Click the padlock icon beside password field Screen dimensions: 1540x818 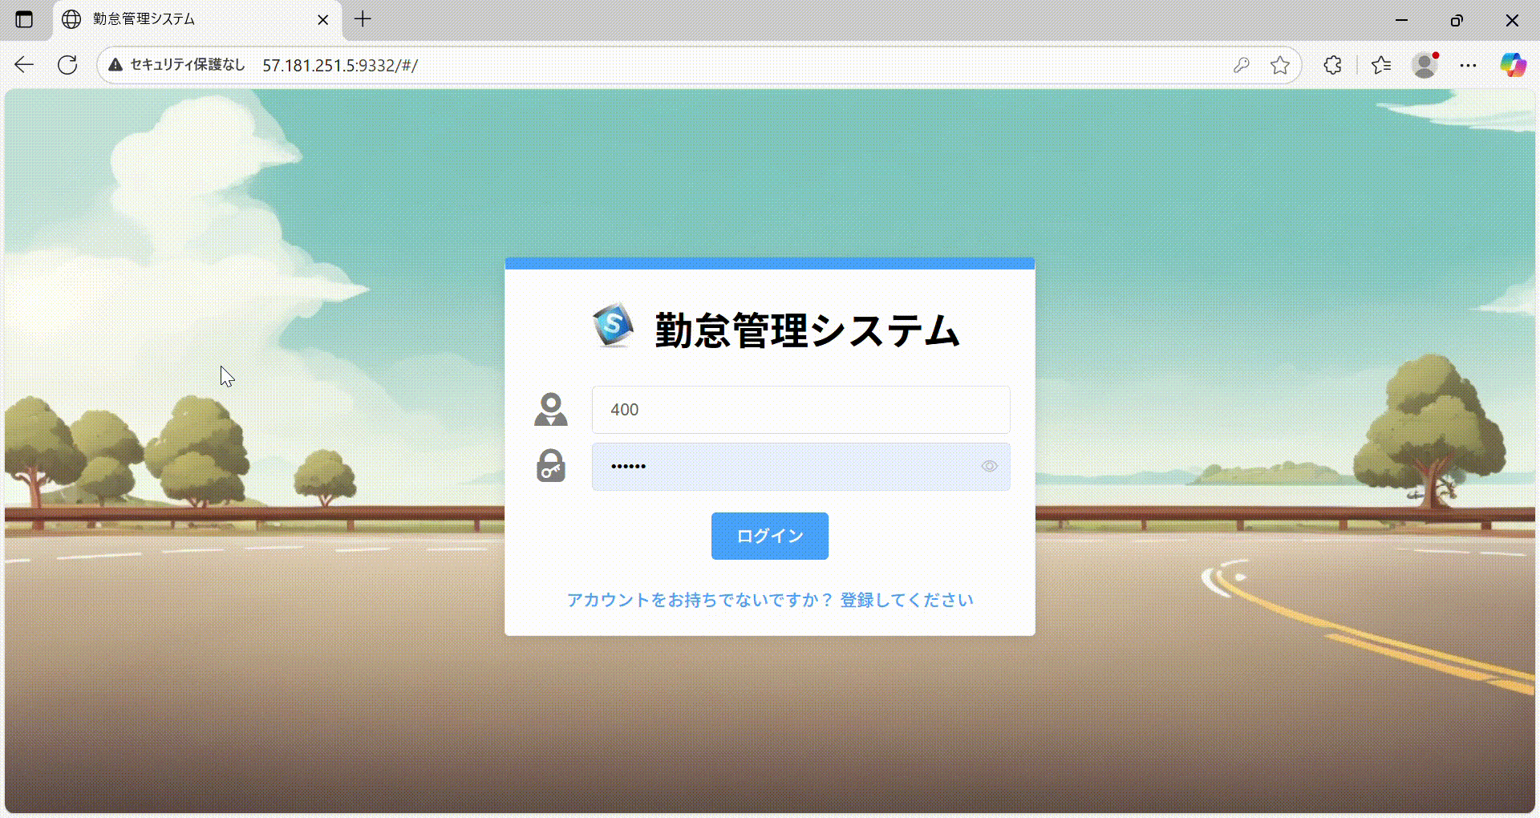(551, 466)
